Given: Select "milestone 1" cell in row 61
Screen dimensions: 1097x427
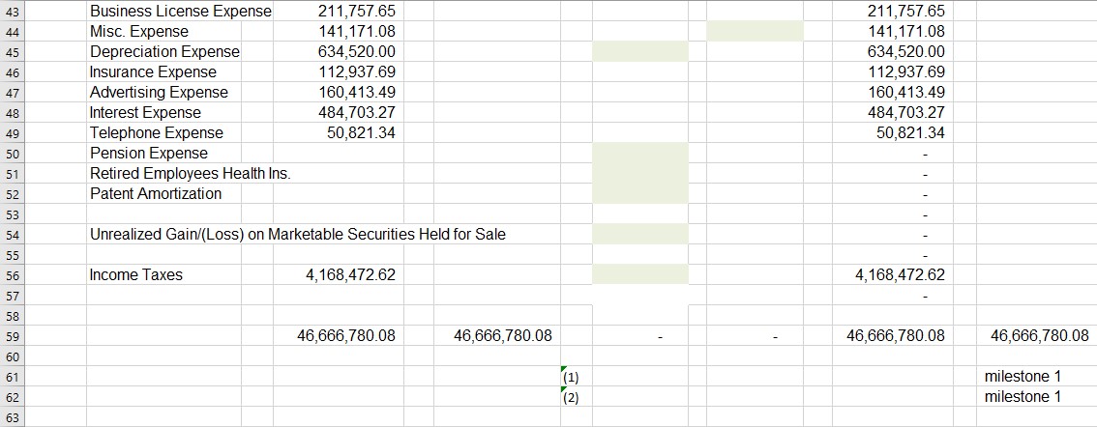Looking at the screenshot, I should click(x=1036, y=376).
